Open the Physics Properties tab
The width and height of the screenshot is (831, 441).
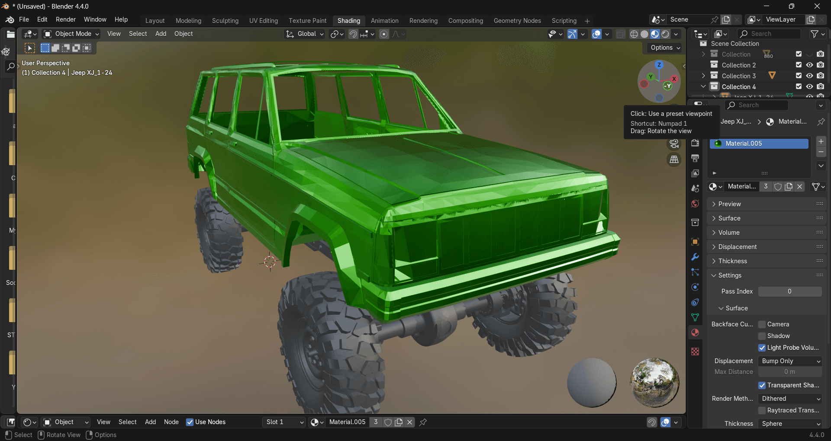695,287
